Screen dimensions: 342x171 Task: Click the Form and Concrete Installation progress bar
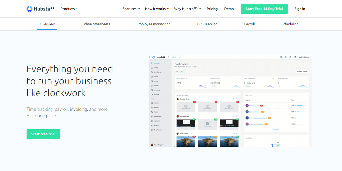302,118
